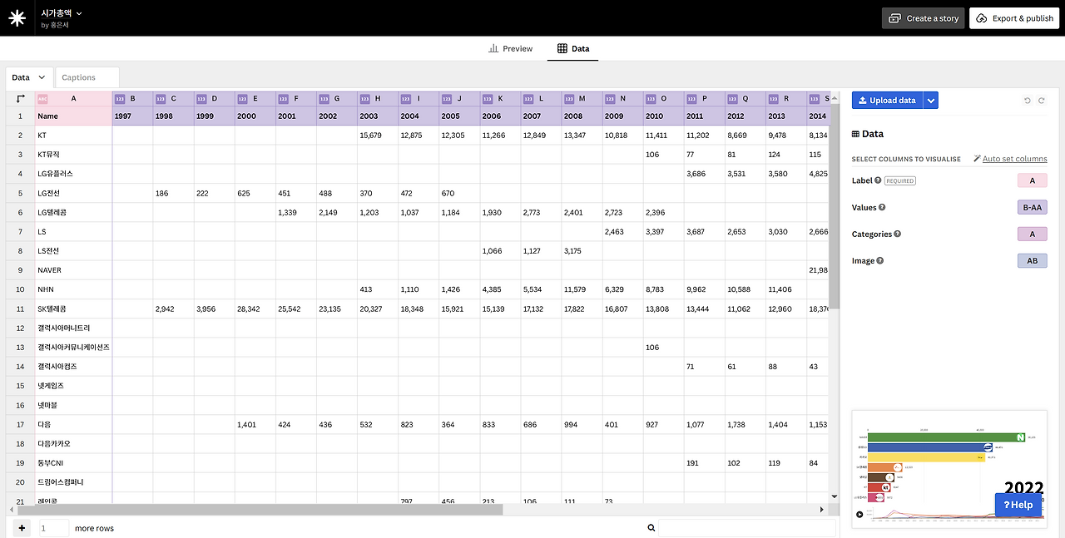The image size is (1065, 538).
Task: Click the Export & publish button
Action: 1013,17
